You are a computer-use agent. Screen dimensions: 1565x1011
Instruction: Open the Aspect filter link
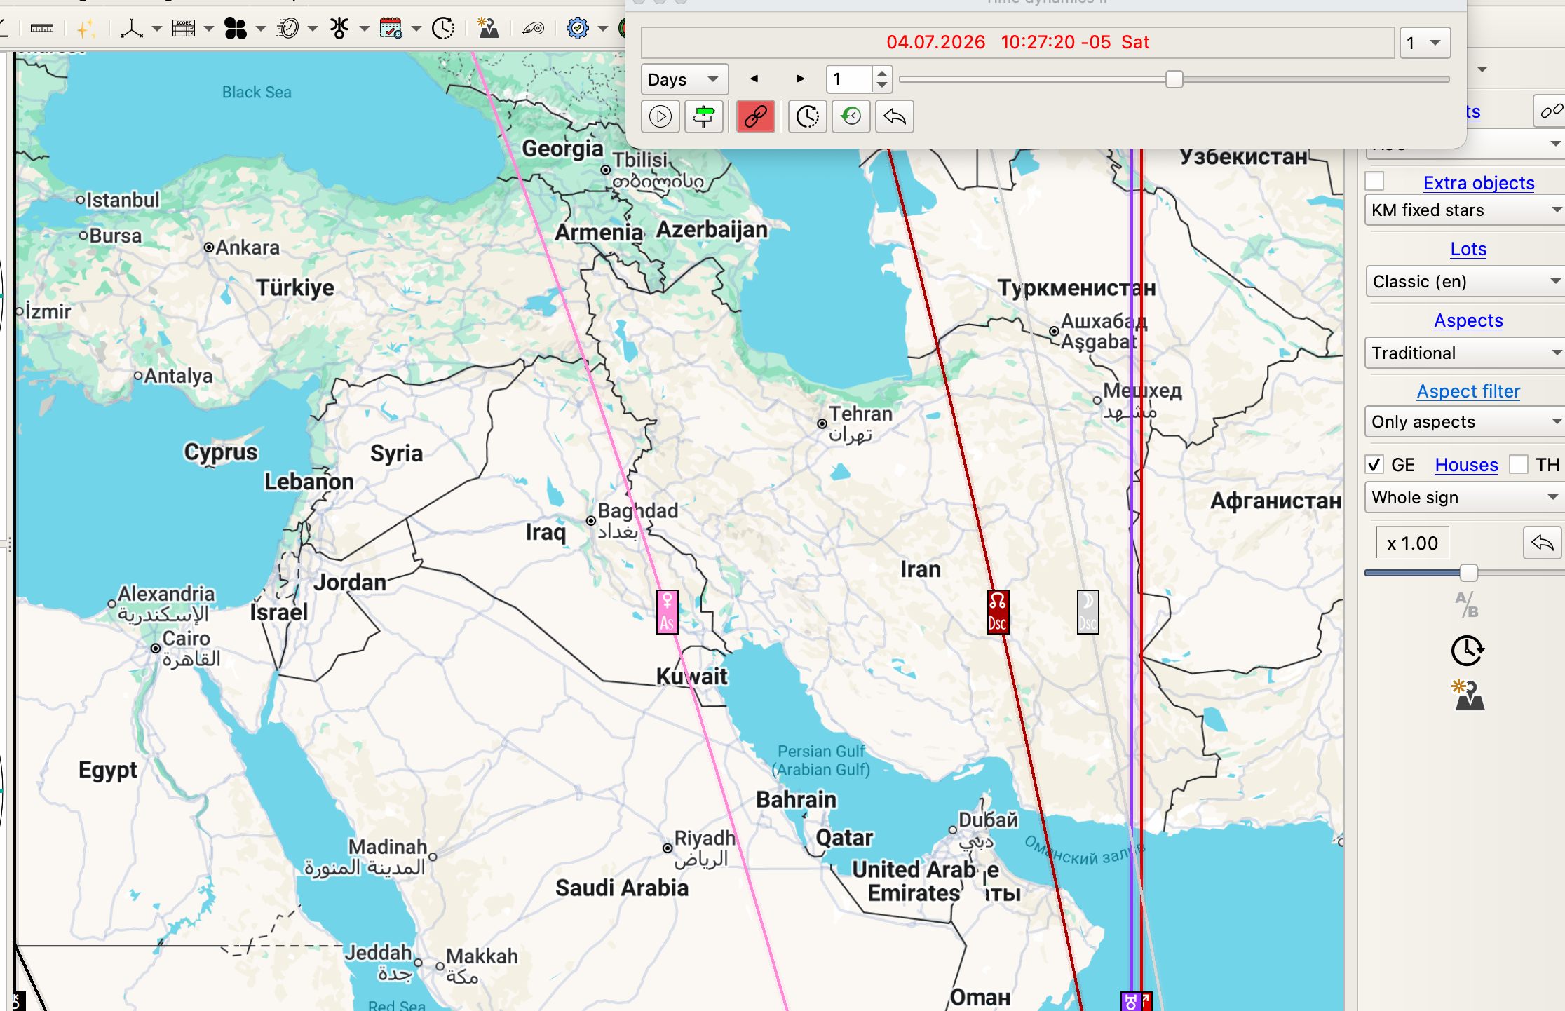point(1468,391)
